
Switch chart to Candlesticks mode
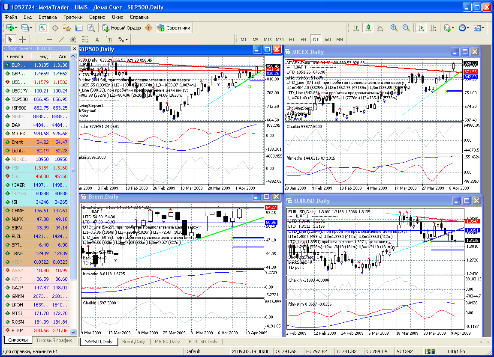367,28
